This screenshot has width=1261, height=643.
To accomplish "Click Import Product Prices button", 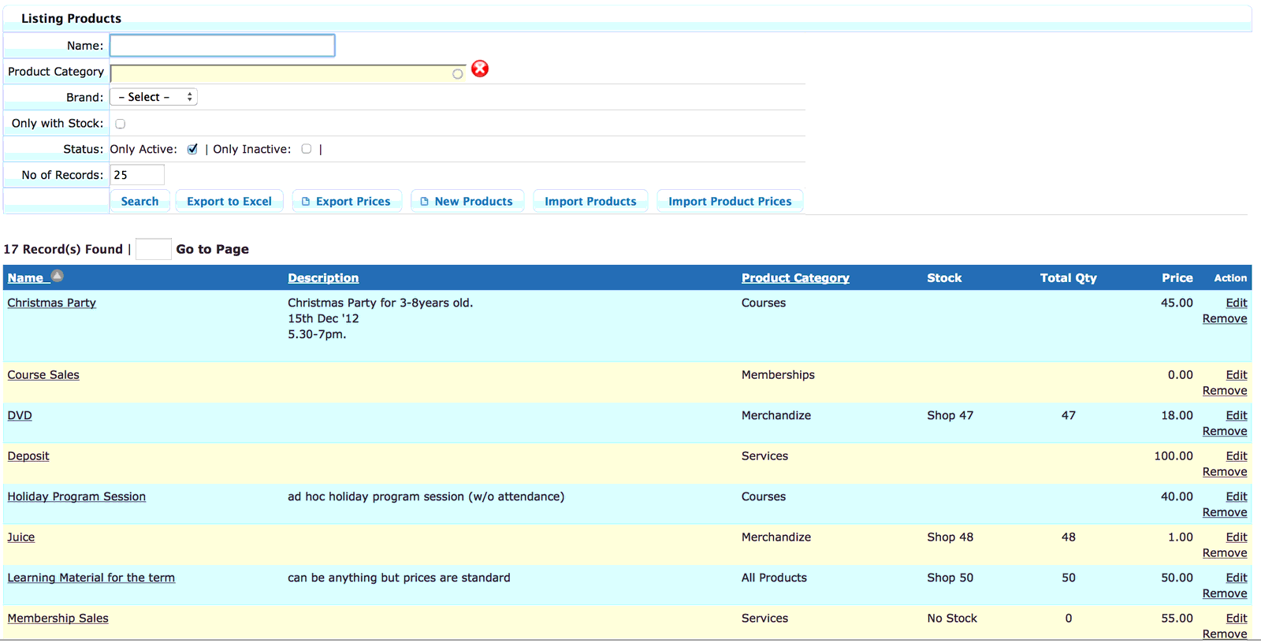I will [730, 202].
